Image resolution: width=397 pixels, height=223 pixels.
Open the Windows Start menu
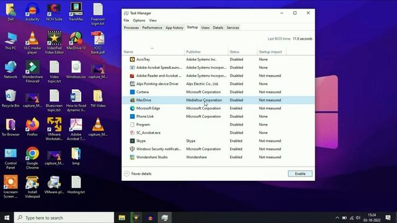[x=7, y=217]
